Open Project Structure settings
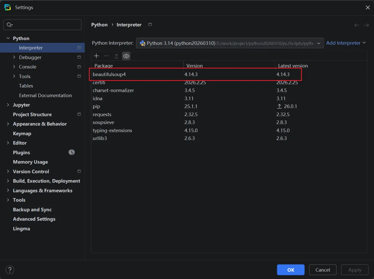The image size is (374, 279). pyautogui.click(x=32, y=114)
